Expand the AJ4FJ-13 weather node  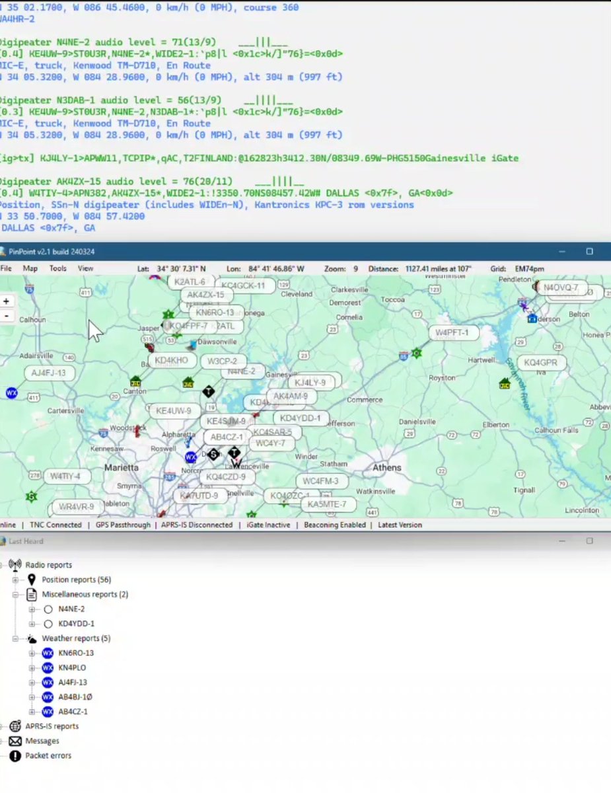pyautogui.click(x=32, y=683)
